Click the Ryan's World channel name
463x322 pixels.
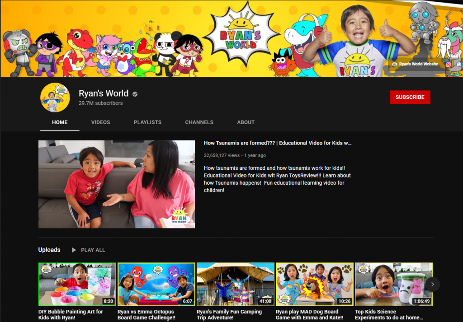coord(104,93)
